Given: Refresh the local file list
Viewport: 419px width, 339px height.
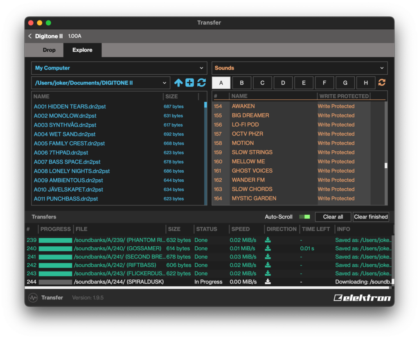Looking at the screenshot, I should click(201, 83).
